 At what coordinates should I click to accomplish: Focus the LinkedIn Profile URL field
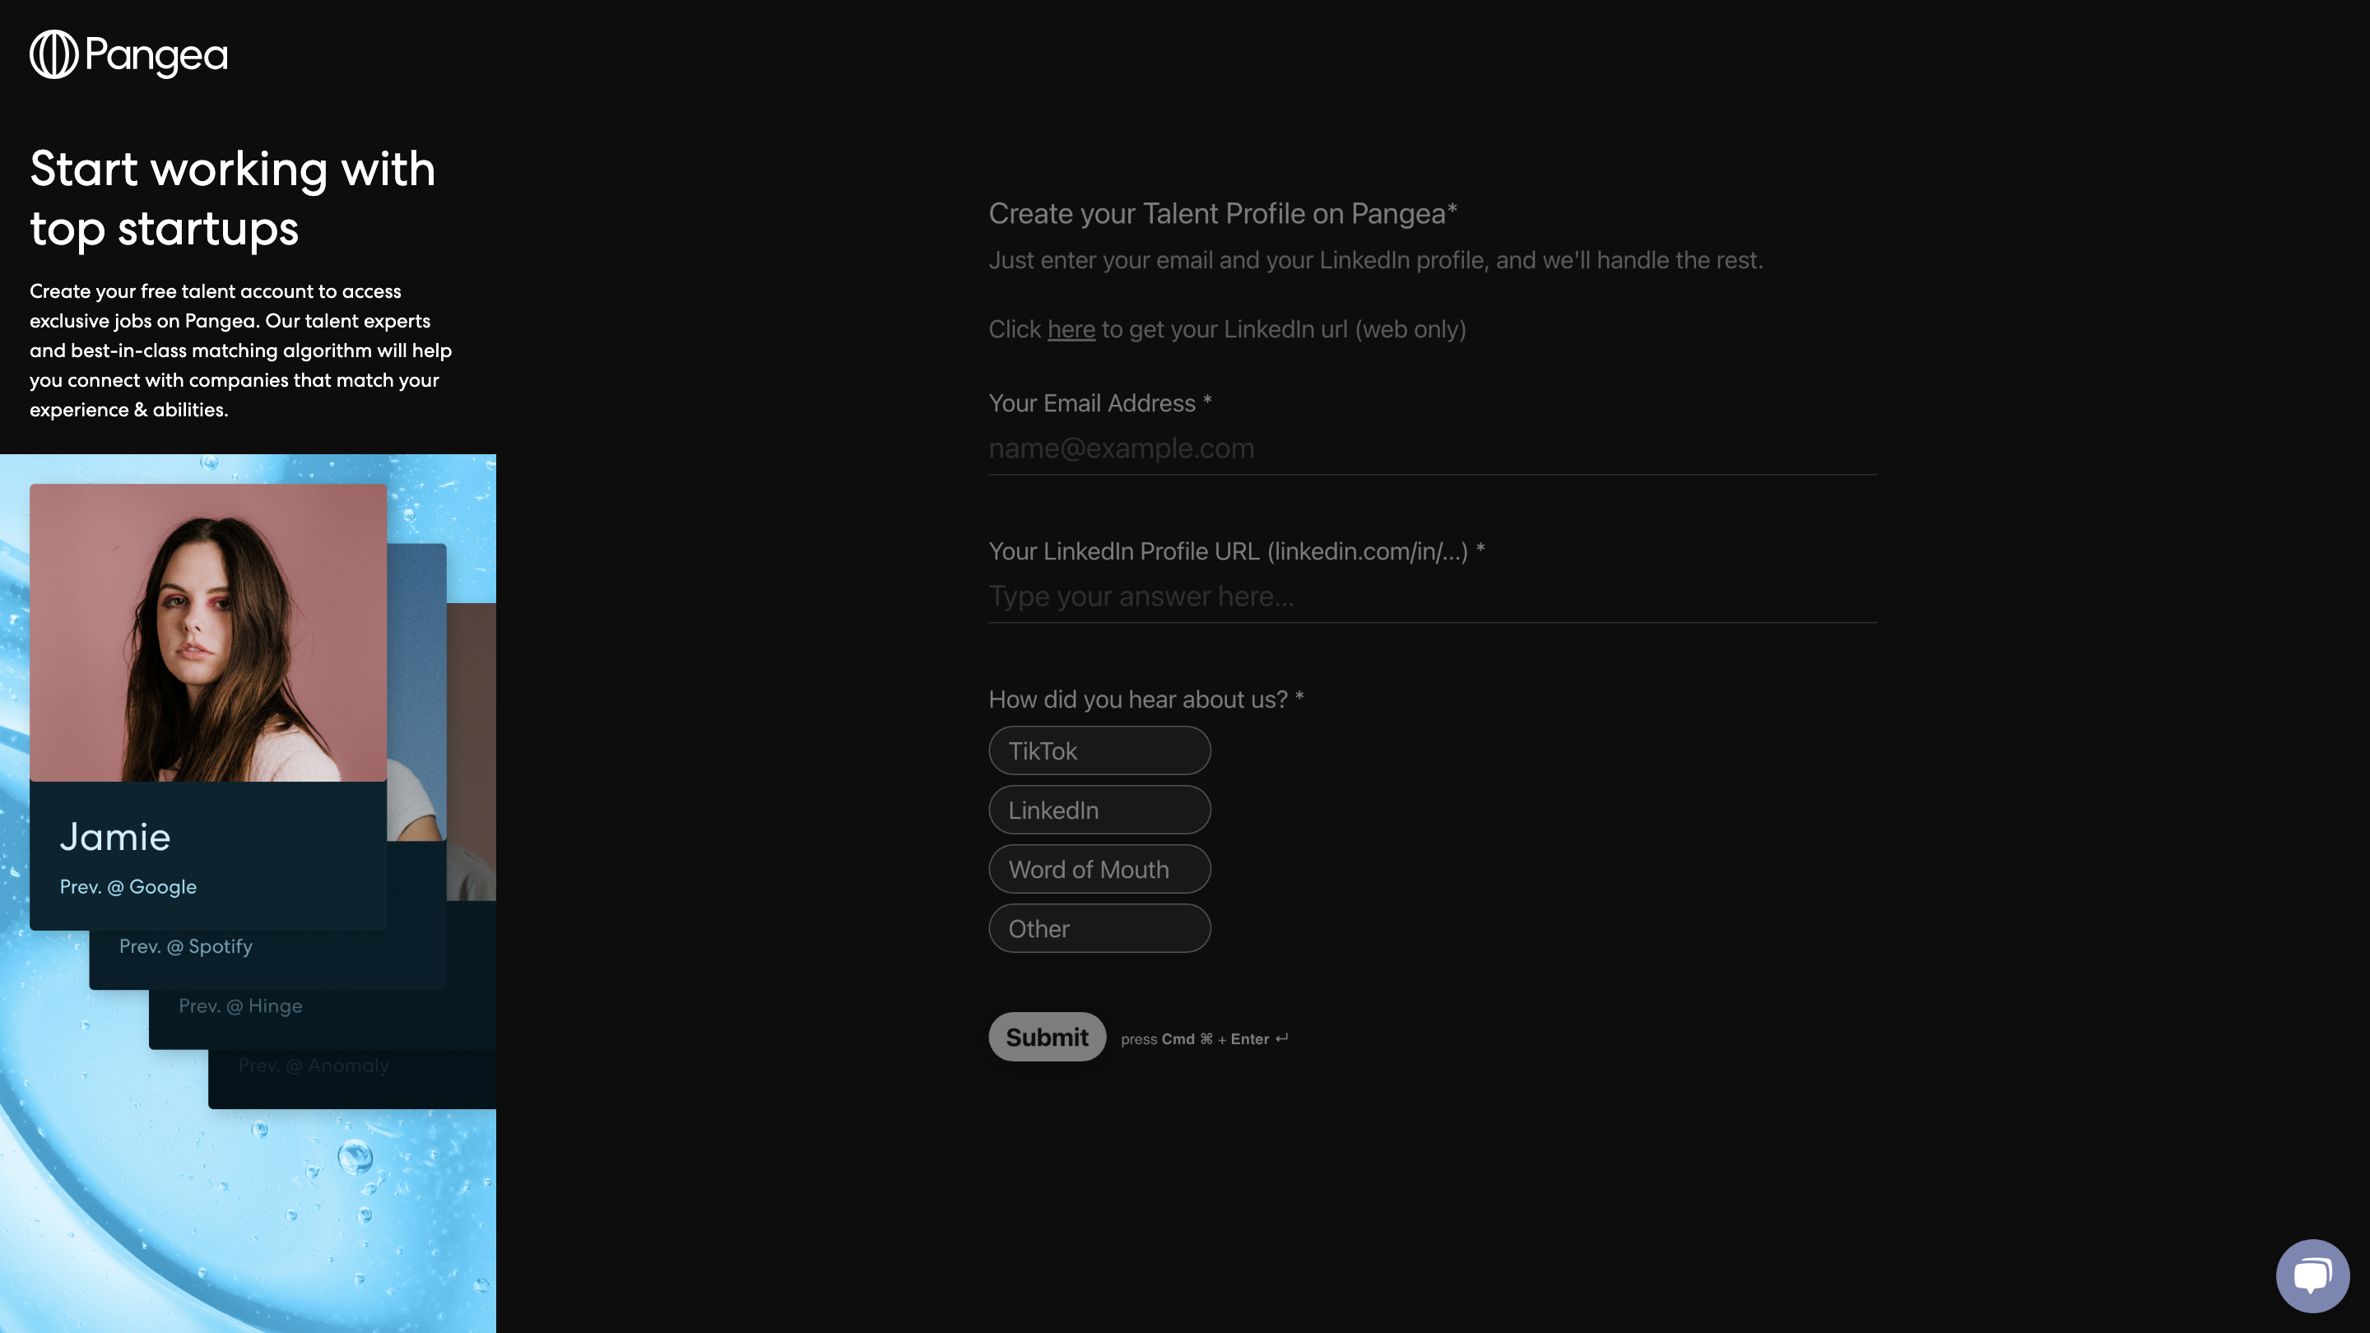point(1432,597)
